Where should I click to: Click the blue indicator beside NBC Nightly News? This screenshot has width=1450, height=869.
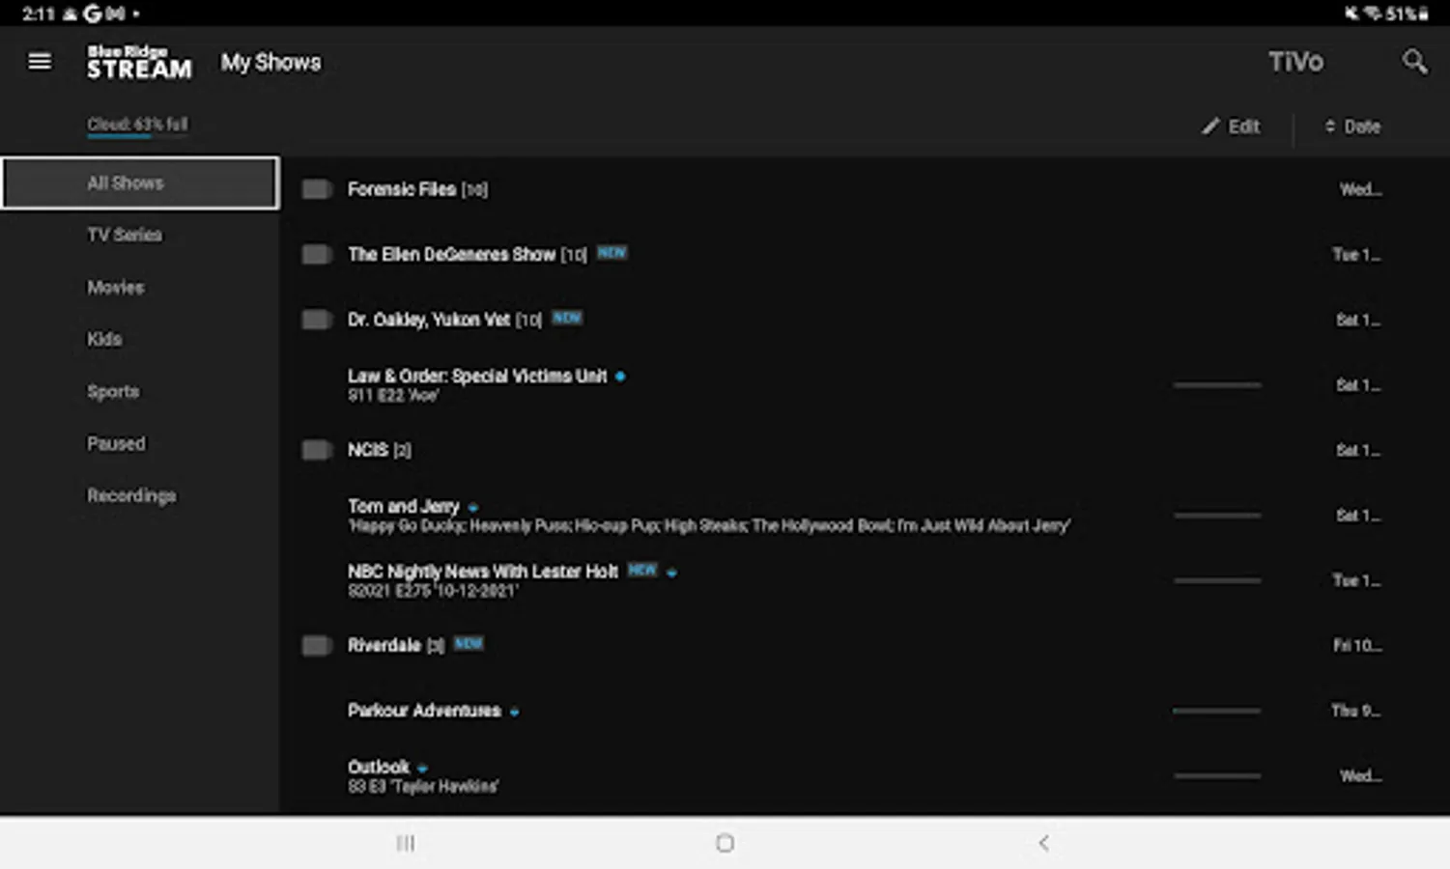(671, 573)
